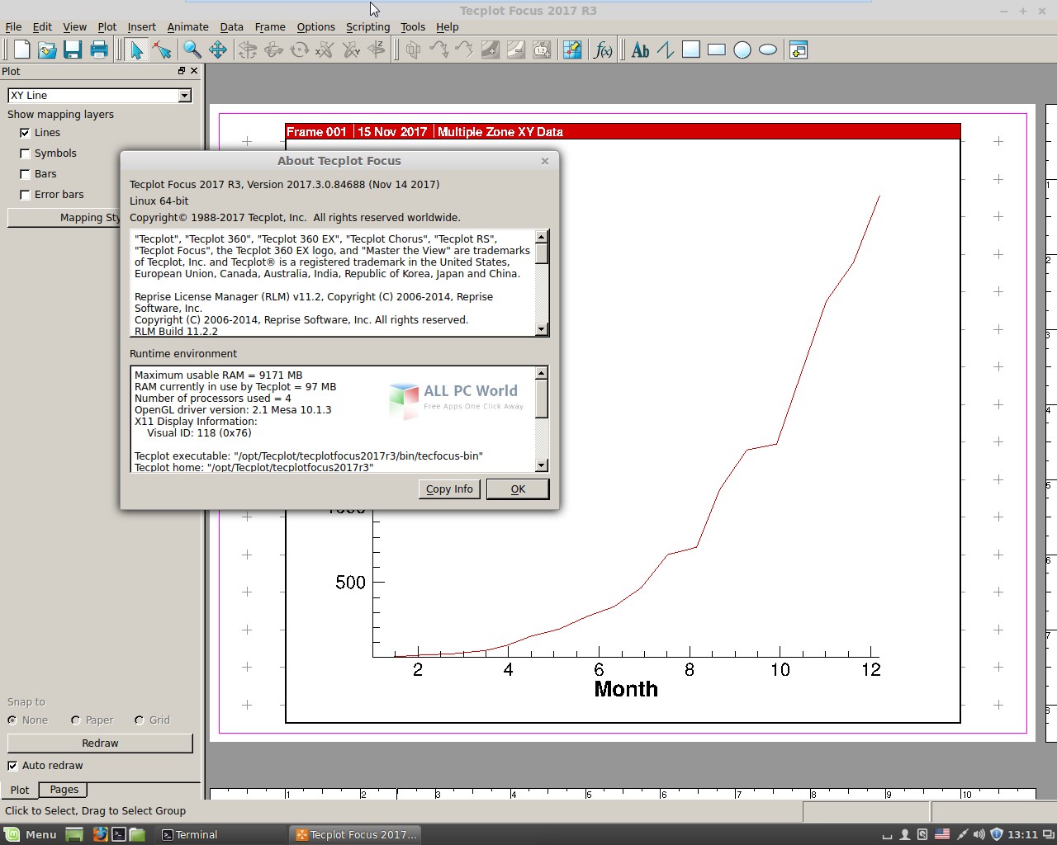The height and width of the screenshot is (845, 1057).
Task: Click the license text scrollbar down arrow
Action: 542,329
